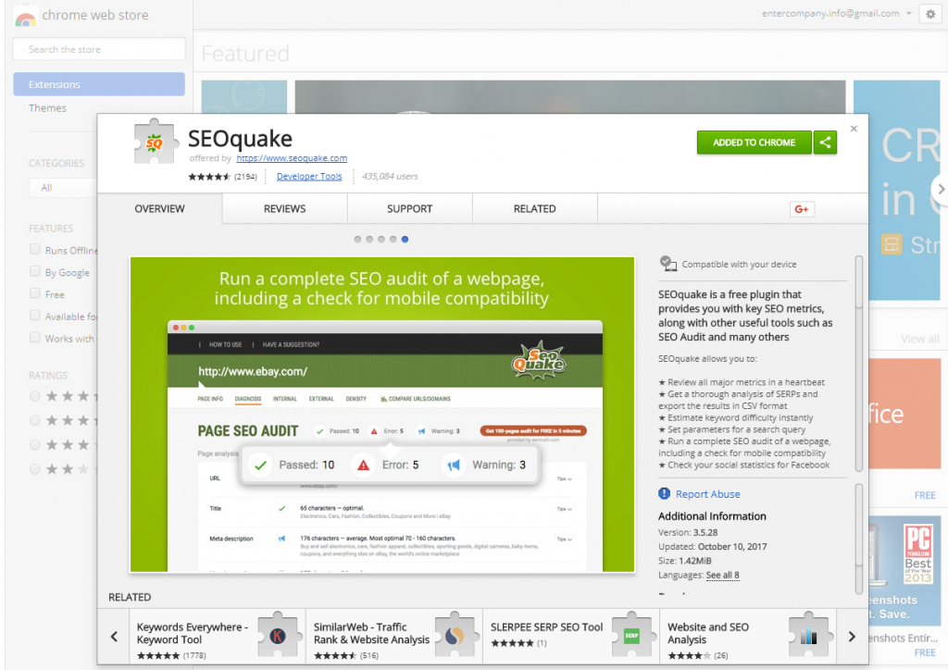Click the Chrome Web Store rainbow logo
The width and height of the screenshot is (948, 670).
(x=25, y=17)
